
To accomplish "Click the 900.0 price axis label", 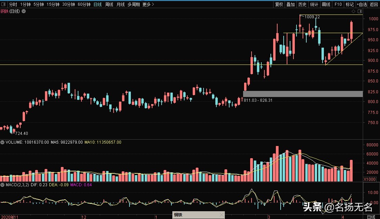I will tap(373, 60).
